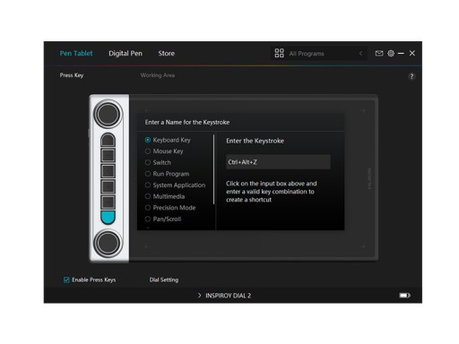Click the bottom dial on the tablet
Viewport: 459px width, 344px height.
click(x=108, y=243)
